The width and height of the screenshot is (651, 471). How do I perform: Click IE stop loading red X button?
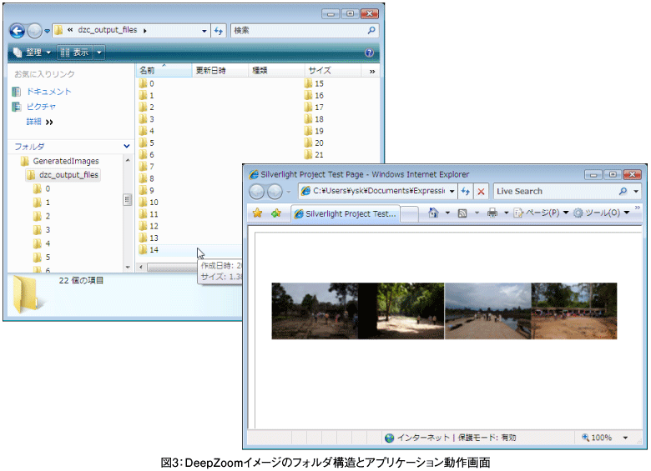point(481,192)
